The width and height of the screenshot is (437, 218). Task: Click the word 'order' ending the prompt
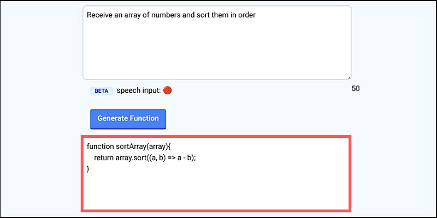[x=247, y=15]
